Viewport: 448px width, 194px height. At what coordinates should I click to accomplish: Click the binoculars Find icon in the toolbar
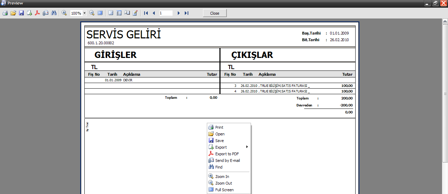[54, 13]
